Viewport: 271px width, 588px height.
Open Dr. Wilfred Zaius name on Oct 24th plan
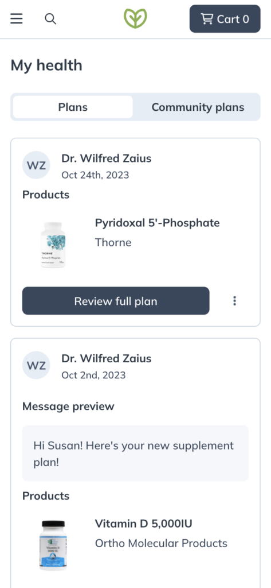[x=107, y=158]
